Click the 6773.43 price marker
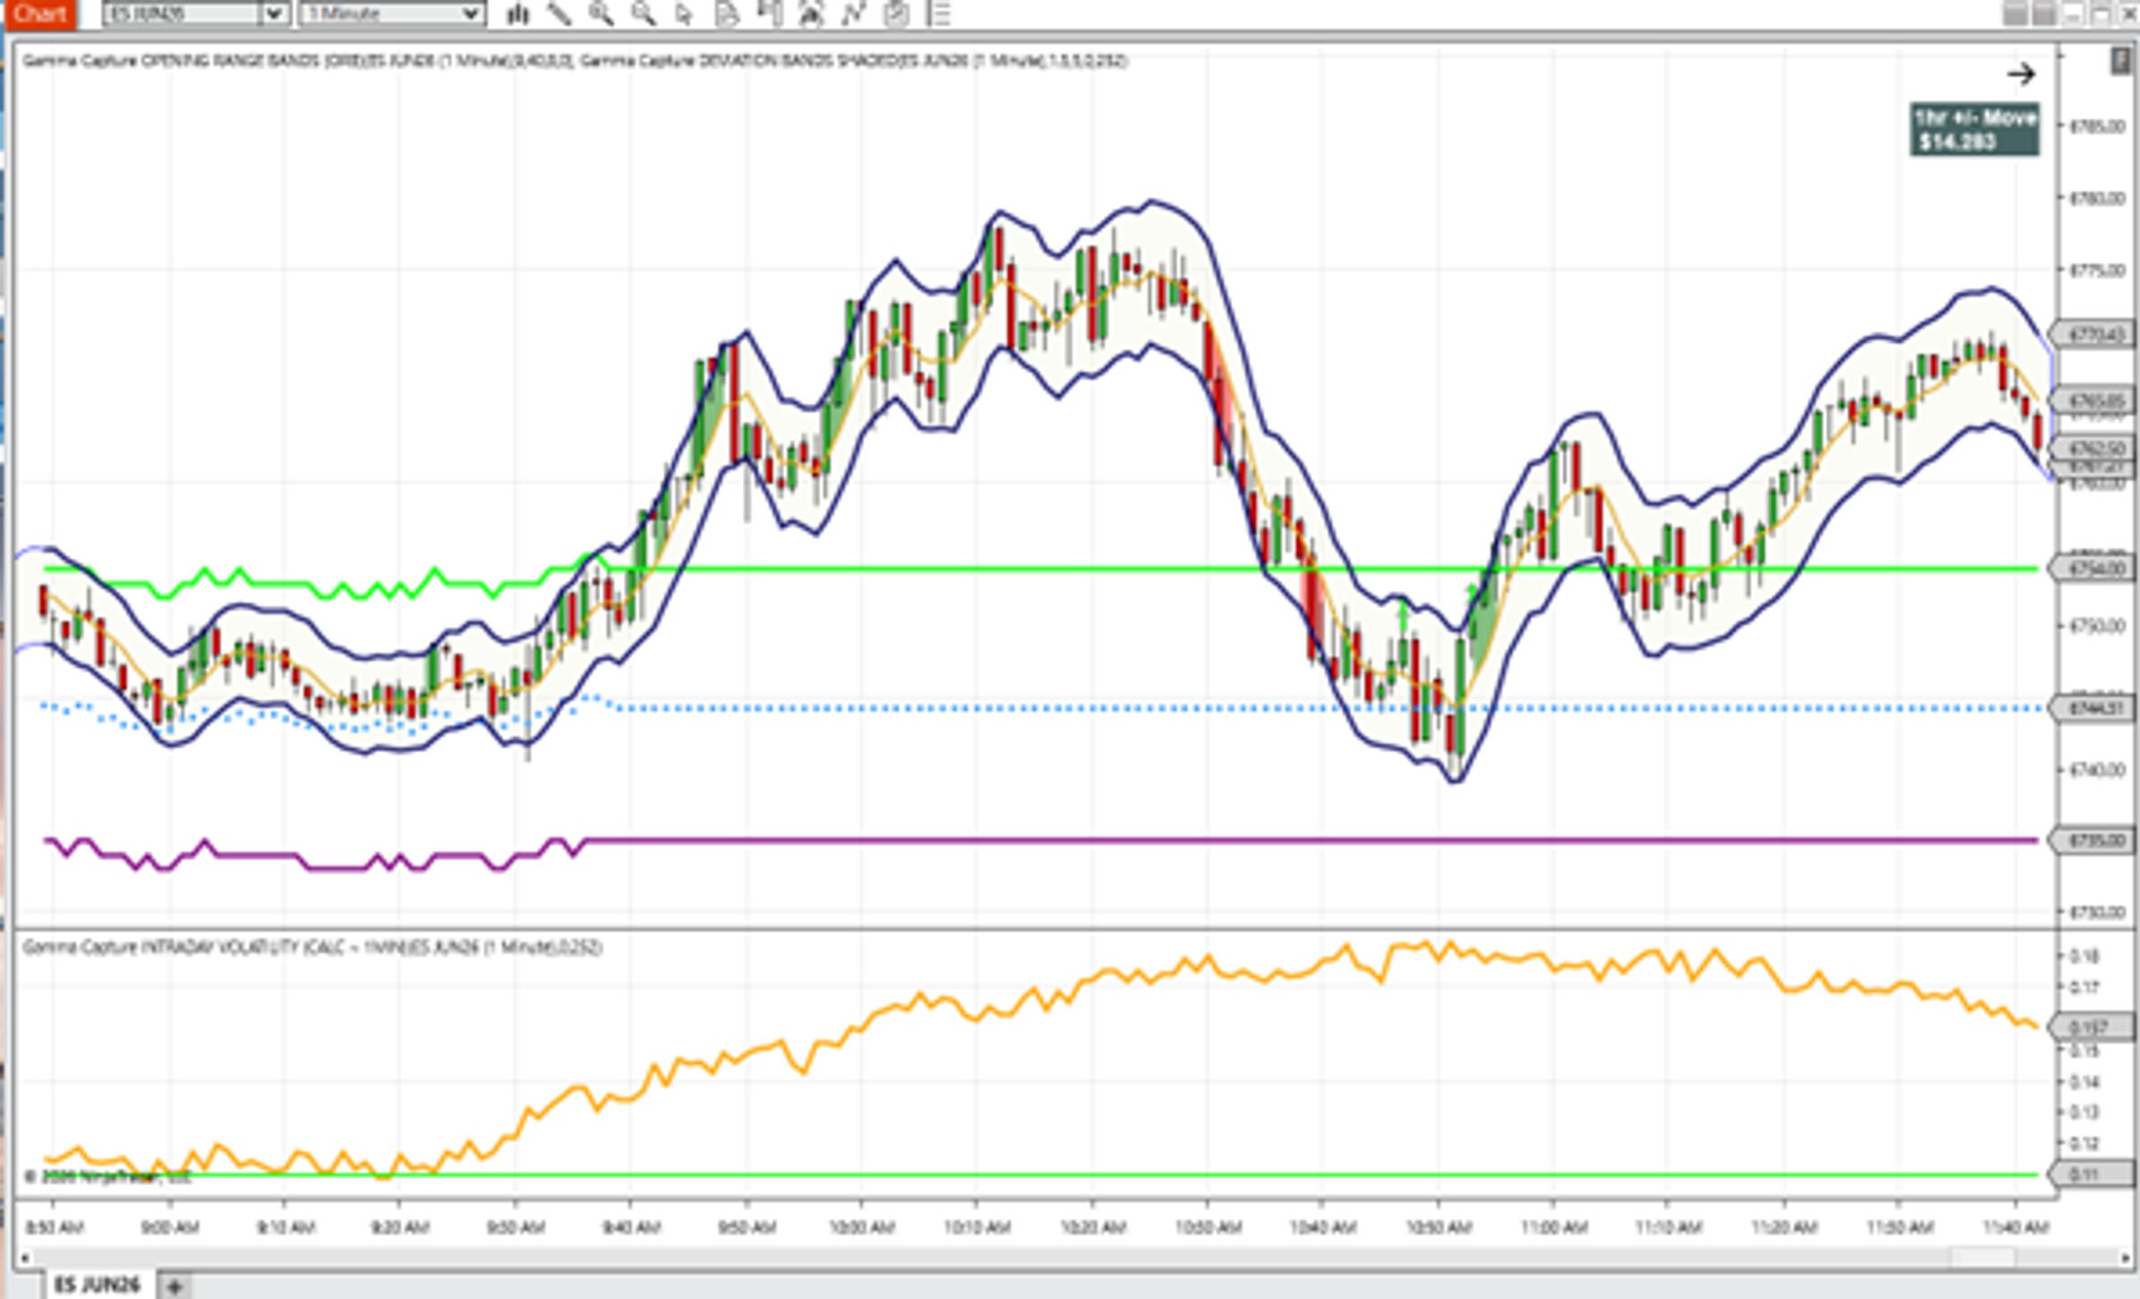The height and width of the screenshot is (1299, 2140). click(x=2093, y=335)
